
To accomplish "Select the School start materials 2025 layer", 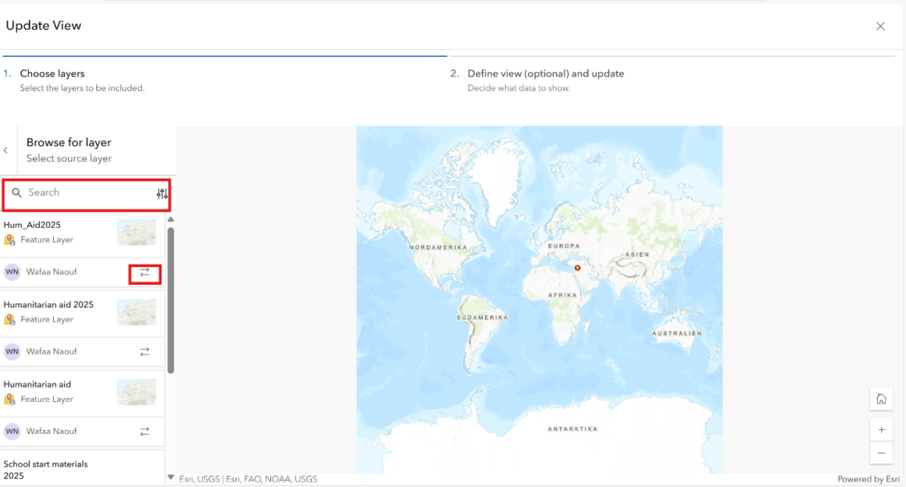I will click(x=45, y=470).
